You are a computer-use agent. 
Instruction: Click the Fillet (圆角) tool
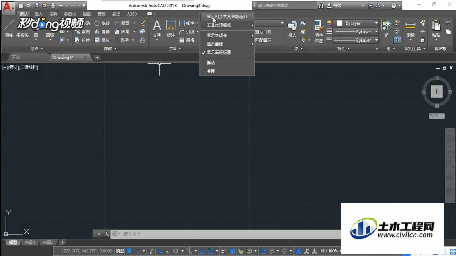click(x=122, y=32)
